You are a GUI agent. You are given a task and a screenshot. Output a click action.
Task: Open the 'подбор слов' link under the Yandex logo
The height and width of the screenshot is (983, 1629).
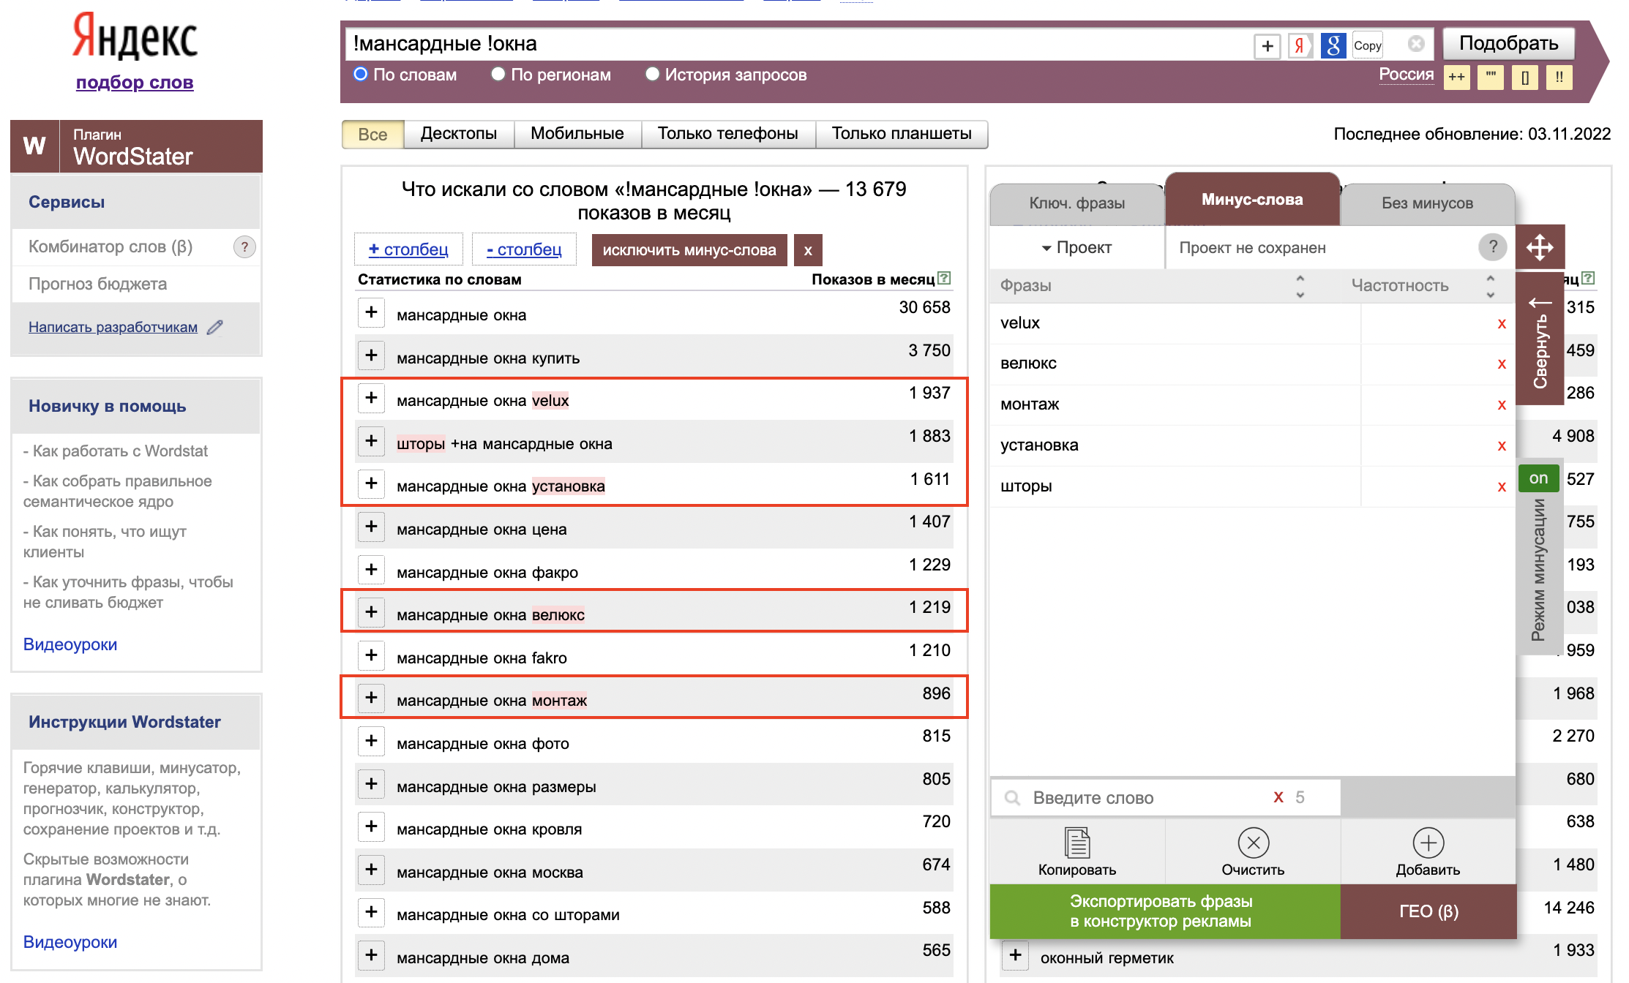[x=135, y=82]
